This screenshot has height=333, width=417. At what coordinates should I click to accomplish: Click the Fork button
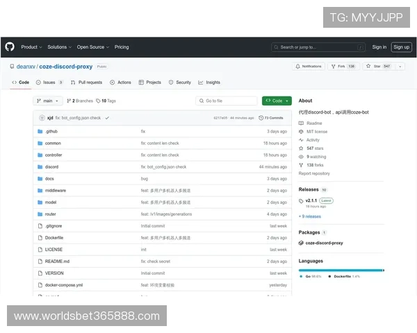343,67
